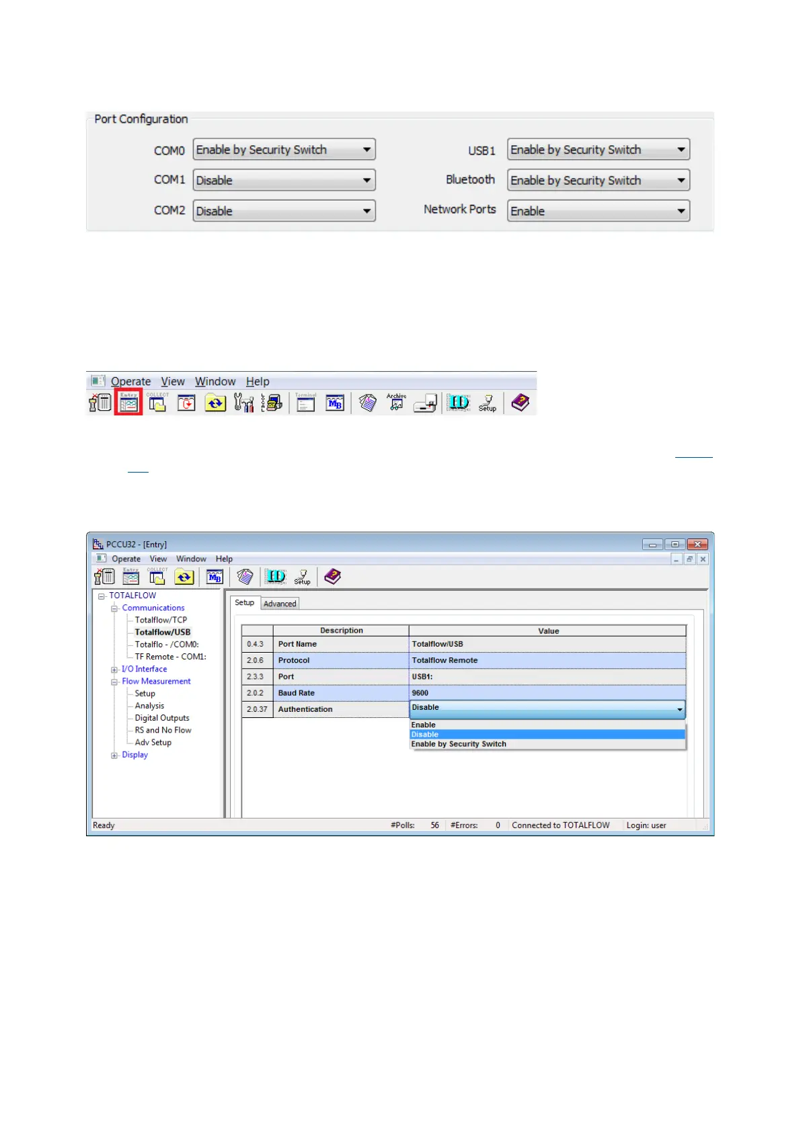801x1132 pixels.
Task: Select Totalflow/TCP in the tree
Action: (x=161, y=620)
